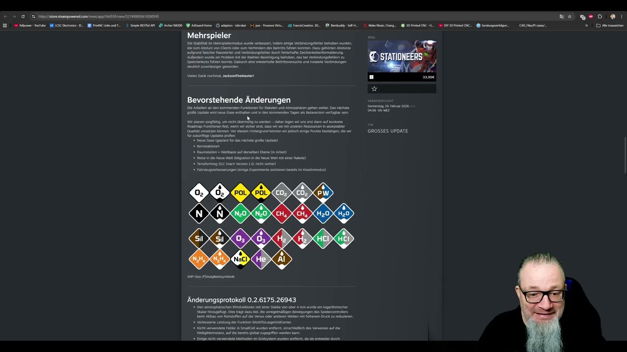The height and width of the screenshot is (352, 627).
Task: Click the Kernreaktoren list item
Action: point(208,146)
